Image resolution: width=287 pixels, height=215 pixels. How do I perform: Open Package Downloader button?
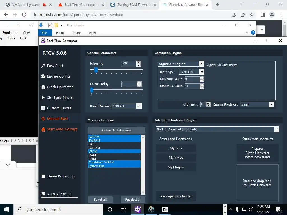[x=176, y=196]
